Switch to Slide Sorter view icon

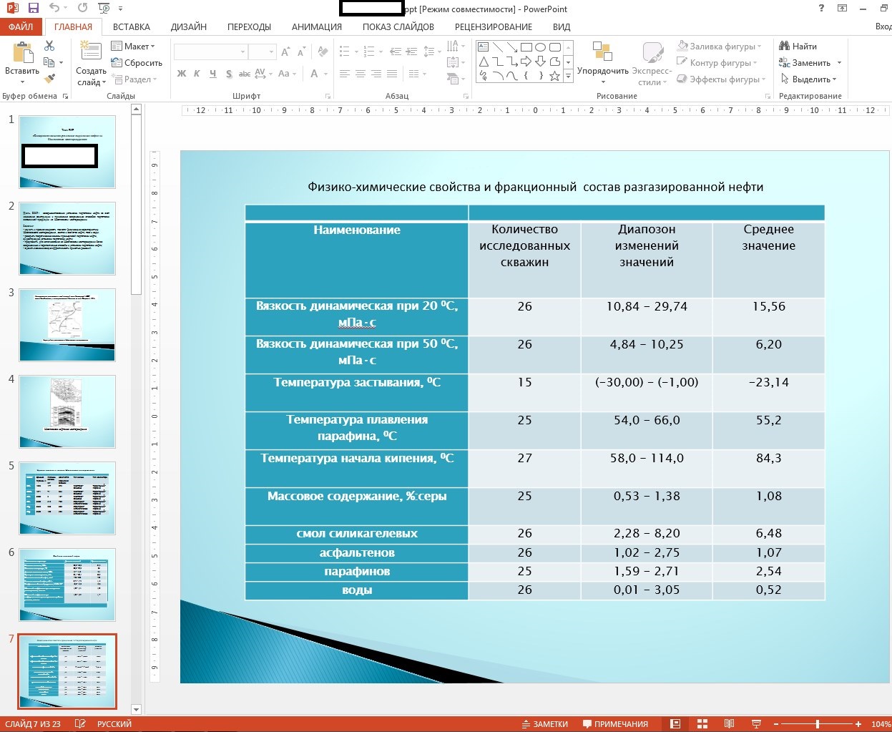coord(702,724)
